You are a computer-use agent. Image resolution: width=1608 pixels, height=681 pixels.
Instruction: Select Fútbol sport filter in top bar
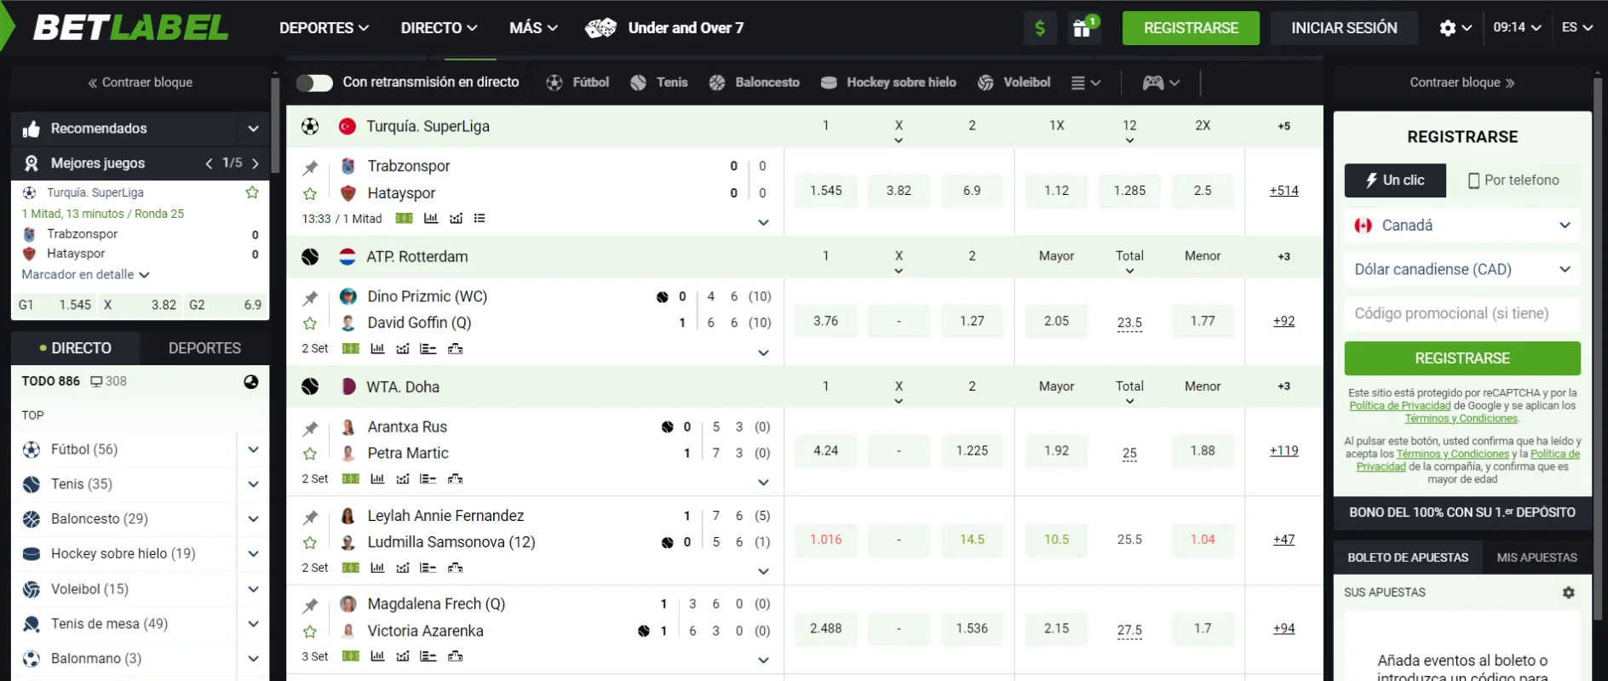(577, 83)
